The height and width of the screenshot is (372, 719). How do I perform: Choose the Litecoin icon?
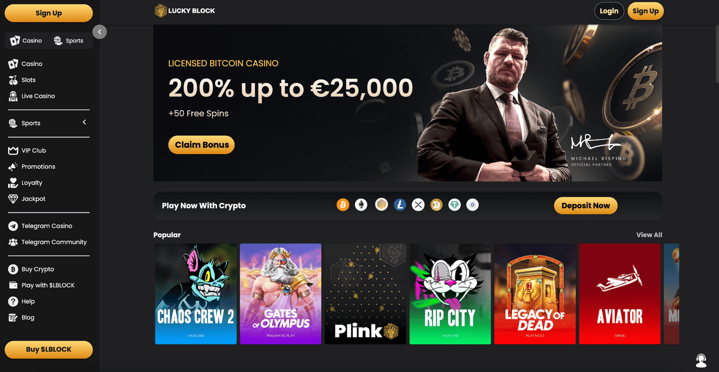coord(400,205)
